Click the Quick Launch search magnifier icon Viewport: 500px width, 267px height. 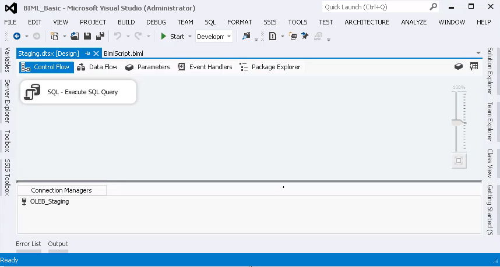pyautogui.click(x=433, y=6)
